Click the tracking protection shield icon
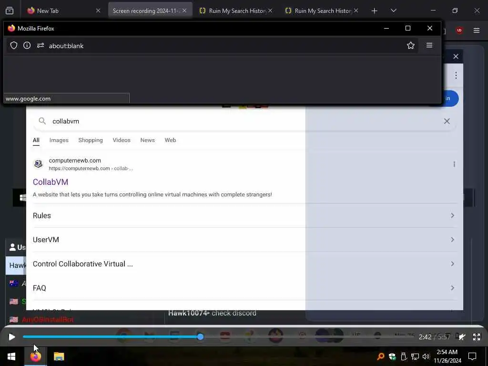 coord(14,45)
